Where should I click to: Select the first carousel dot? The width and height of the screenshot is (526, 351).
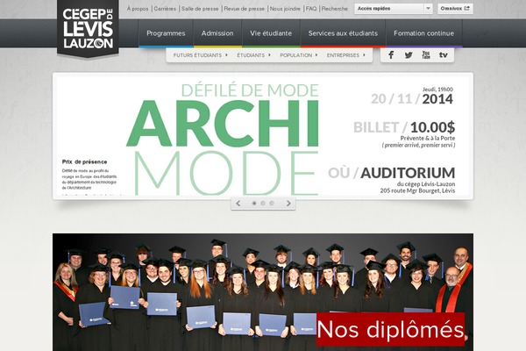tap(254, 204)
